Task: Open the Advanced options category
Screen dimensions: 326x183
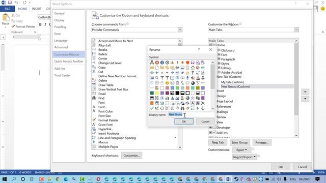Action: click(61, 47)
